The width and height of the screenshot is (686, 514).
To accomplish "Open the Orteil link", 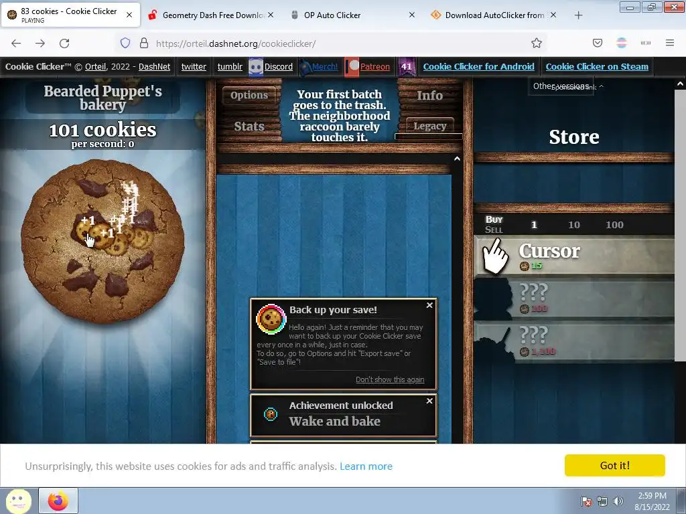I will click(x=95, y=66).
